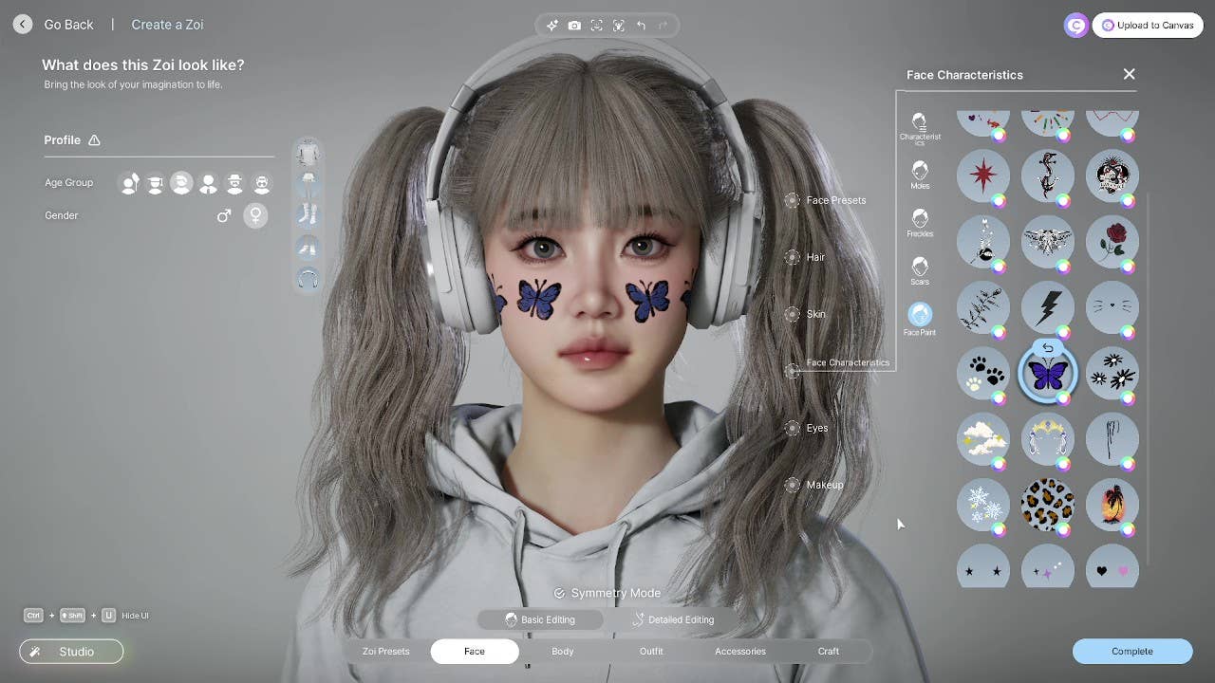
Task: Open the Skin editing point
Action: (x=793, y=314)
